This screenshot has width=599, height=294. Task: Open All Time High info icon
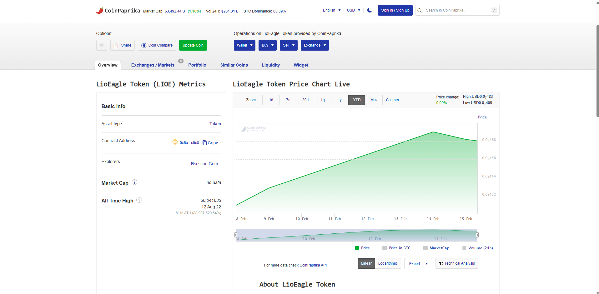pos(139,200)
